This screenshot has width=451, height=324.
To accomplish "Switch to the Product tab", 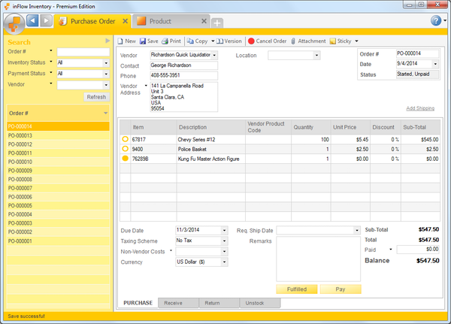I will click(160, 21).
